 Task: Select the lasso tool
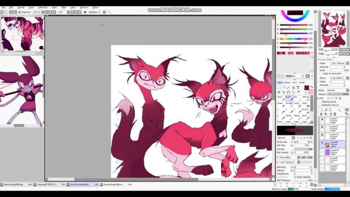pyautogui.click(x=284, y=88)
